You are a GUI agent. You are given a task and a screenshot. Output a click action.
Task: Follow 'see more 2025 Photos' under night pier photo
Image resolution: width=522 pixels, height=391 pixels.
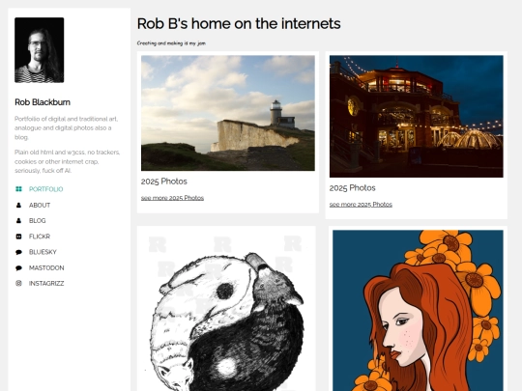click(x=361, y=205)
